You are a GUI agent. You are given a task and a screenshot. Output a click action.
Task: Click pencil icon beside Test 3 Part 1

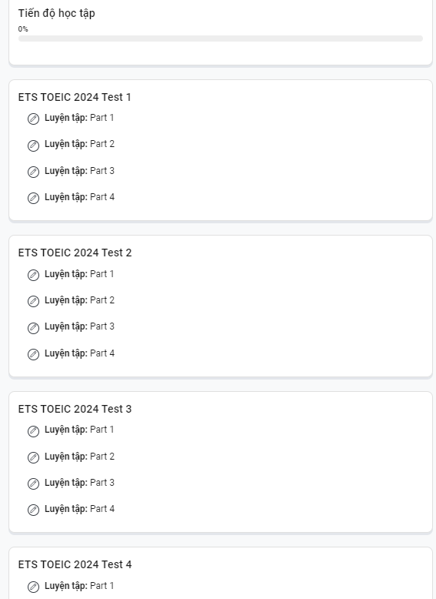33,431
